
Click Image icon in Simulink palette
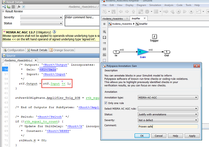104,55
